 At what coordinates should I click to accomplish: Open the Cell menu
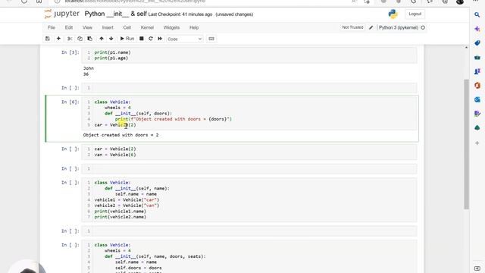click(x=127, y=27)
